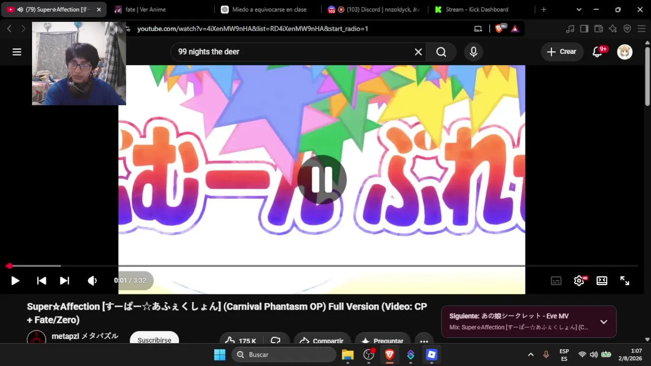Go back with browser back arrow

(x=9, y=29)
